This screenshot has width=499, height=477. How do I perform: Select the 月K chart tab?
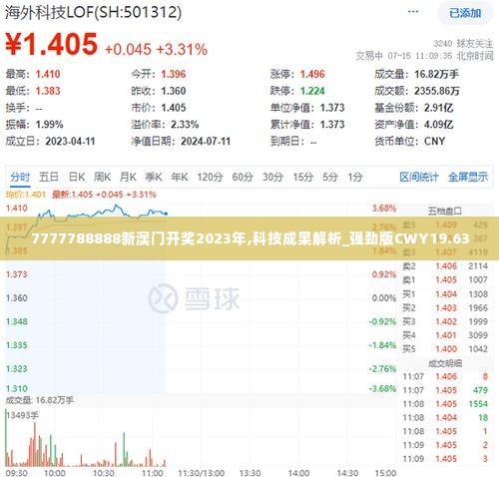coord(128,177)
